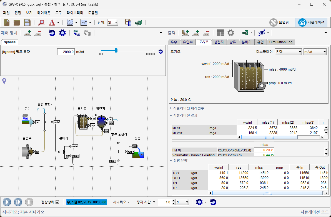Open the 디스플레이 유량 dropdown

coord(288,52)
